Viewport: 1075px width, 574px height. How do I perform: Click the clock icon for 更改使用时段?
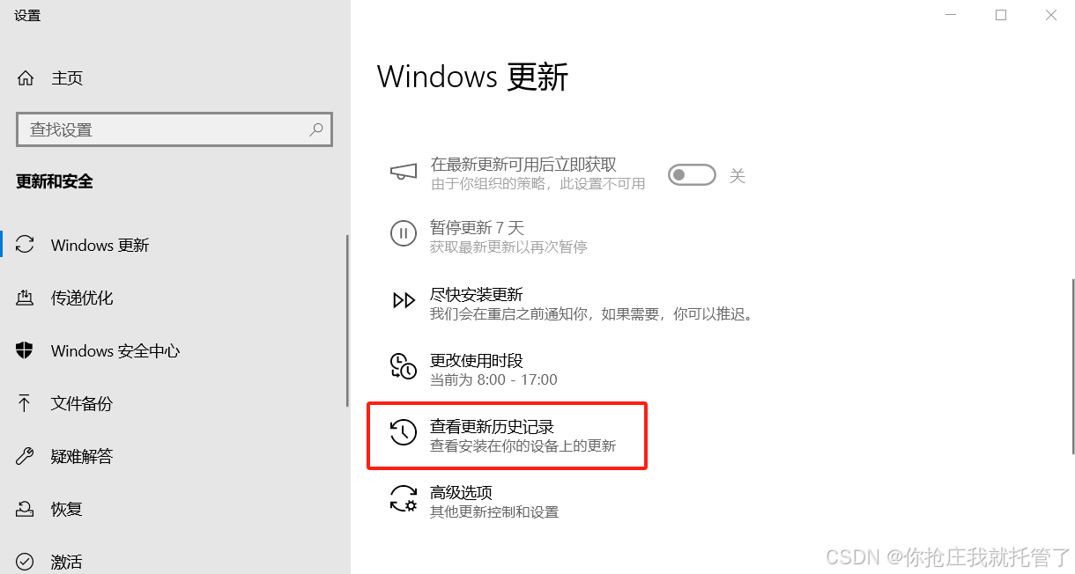(x=404, y=366)
